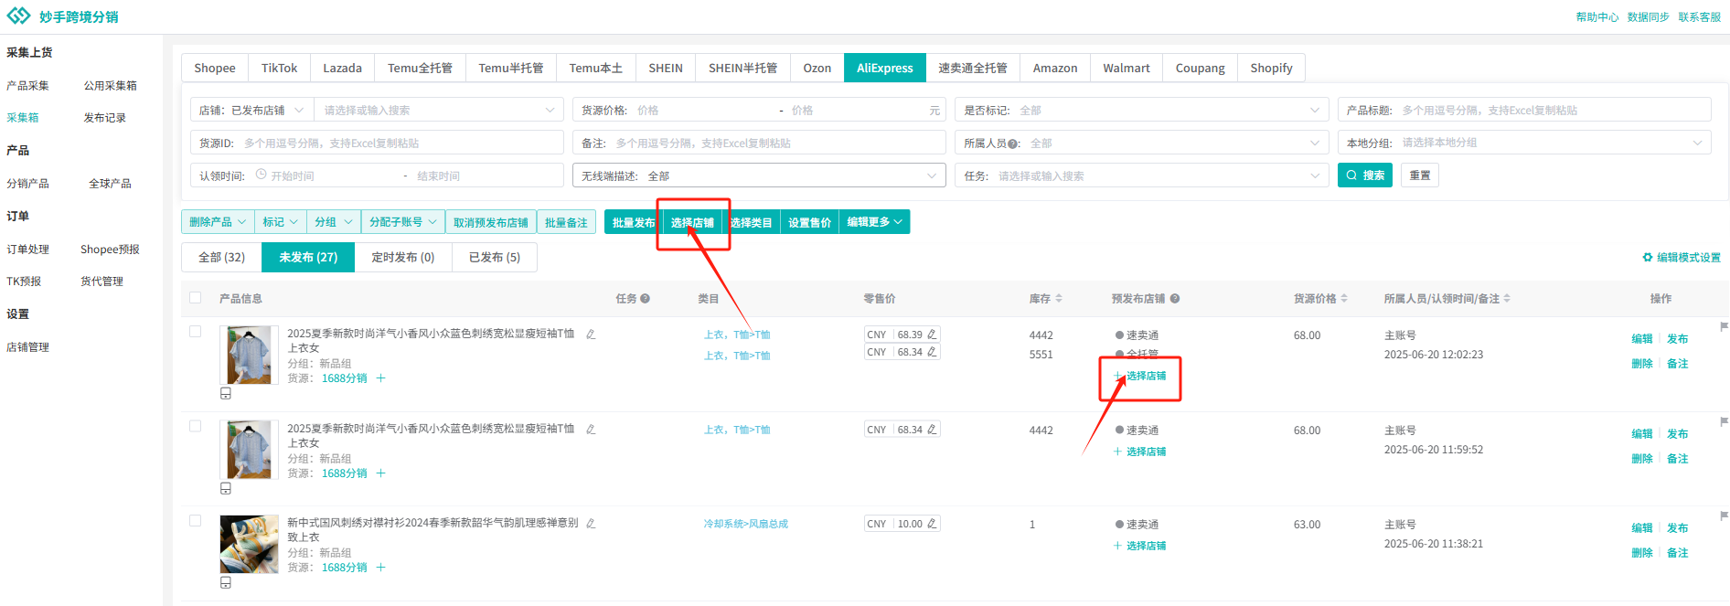Open 发布记录 in the left sidebar
The width and height of the screenshot is (1730, 606).
tap(105, 118)
